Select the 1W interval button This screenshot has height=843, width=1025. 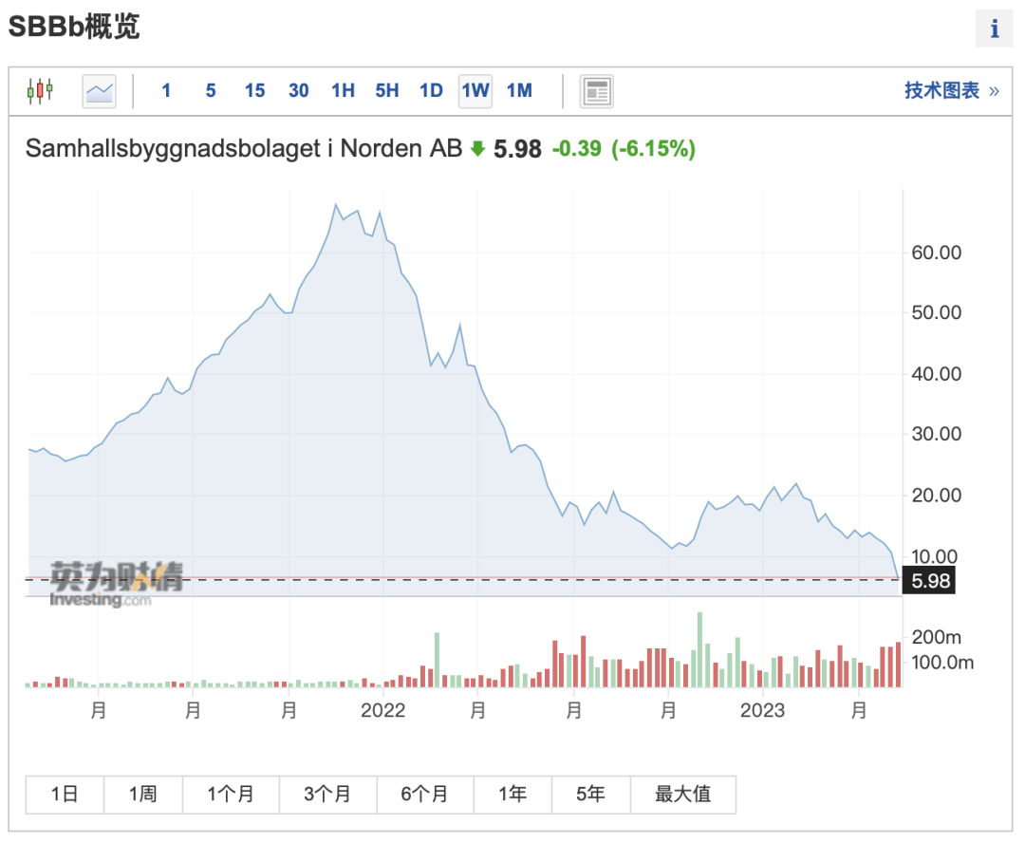(475, 91)
